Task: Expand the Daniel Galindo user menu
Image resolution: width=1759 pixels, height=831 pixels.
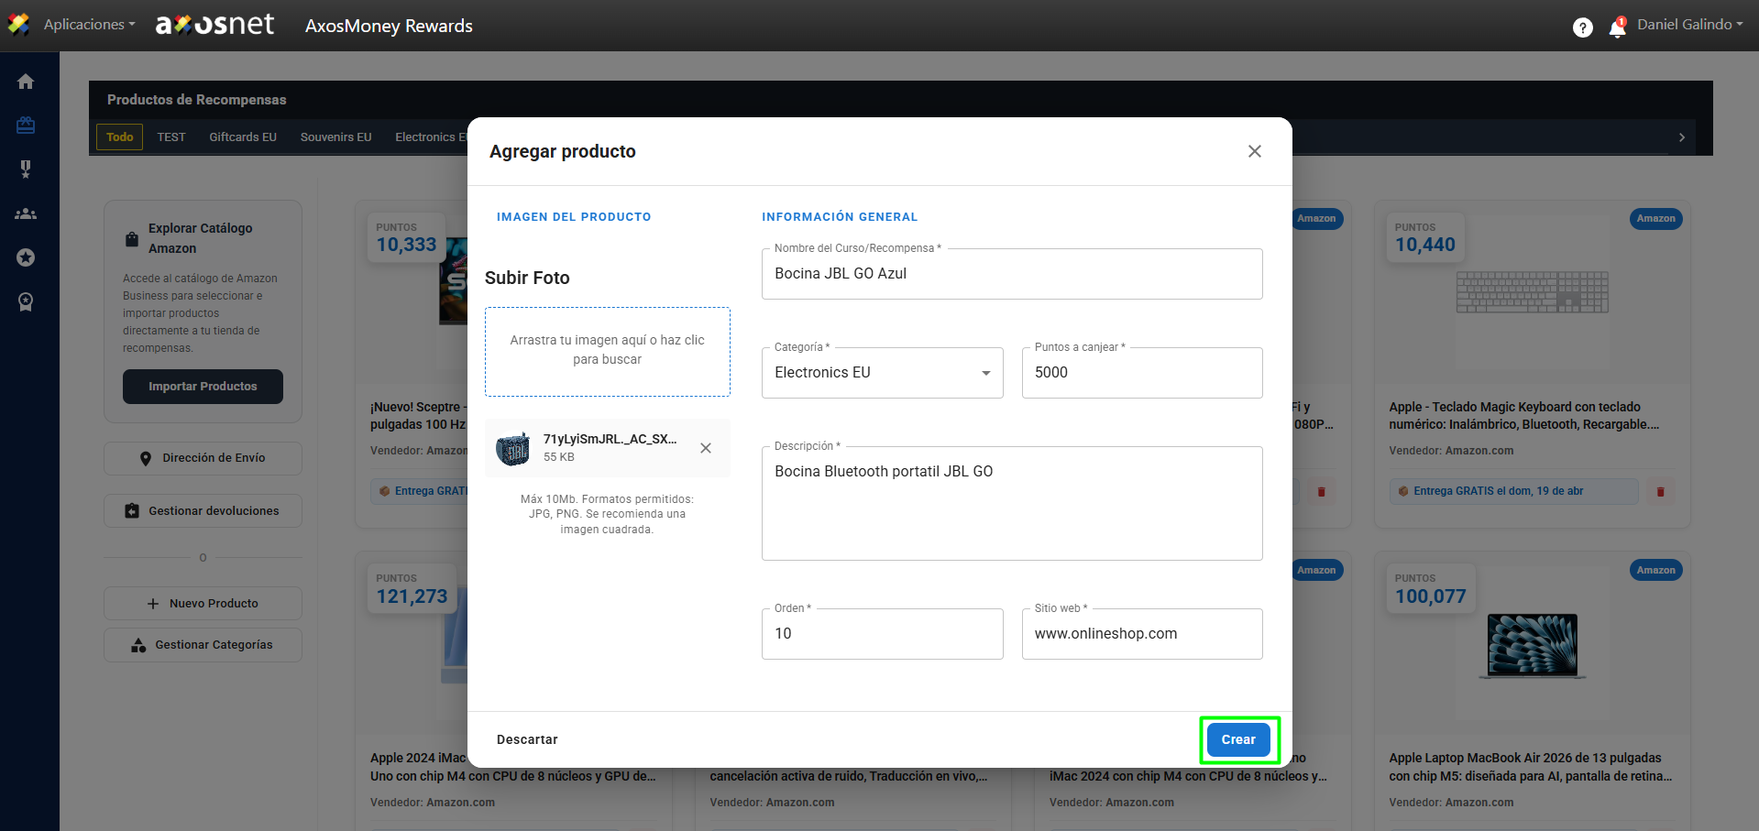Action: [x=1689, y=25]
